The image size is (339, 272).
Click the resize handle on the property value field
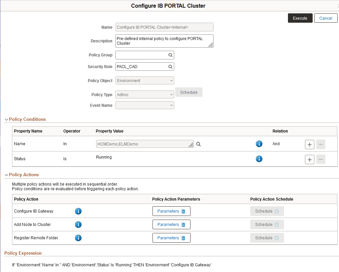click(x=191, y=145)
